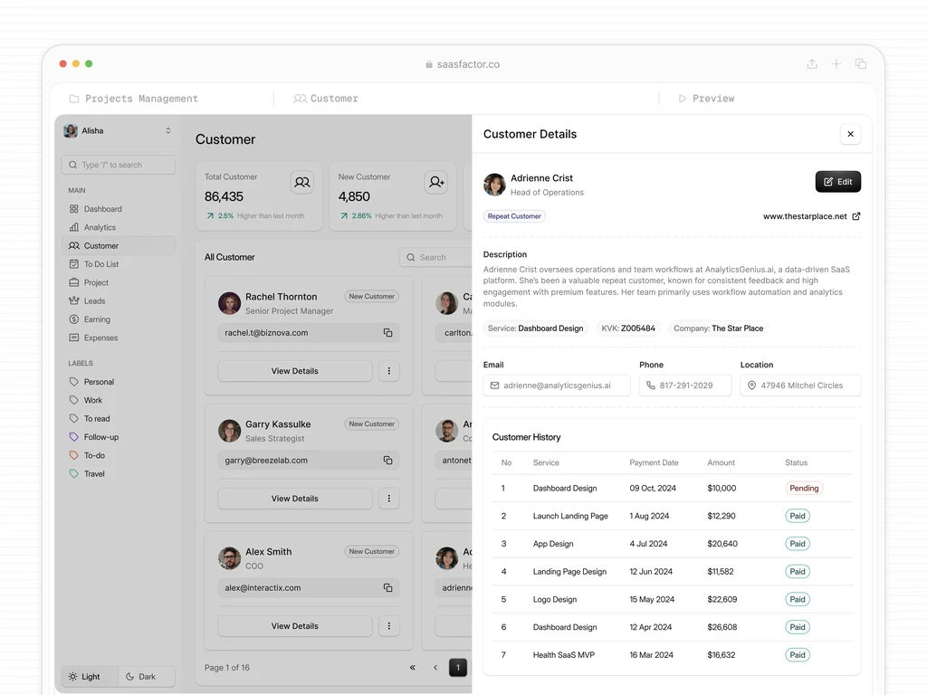Click the New Customer add-user icon
927x695 pixels.
pyautogui.click(x=436, y=182)
